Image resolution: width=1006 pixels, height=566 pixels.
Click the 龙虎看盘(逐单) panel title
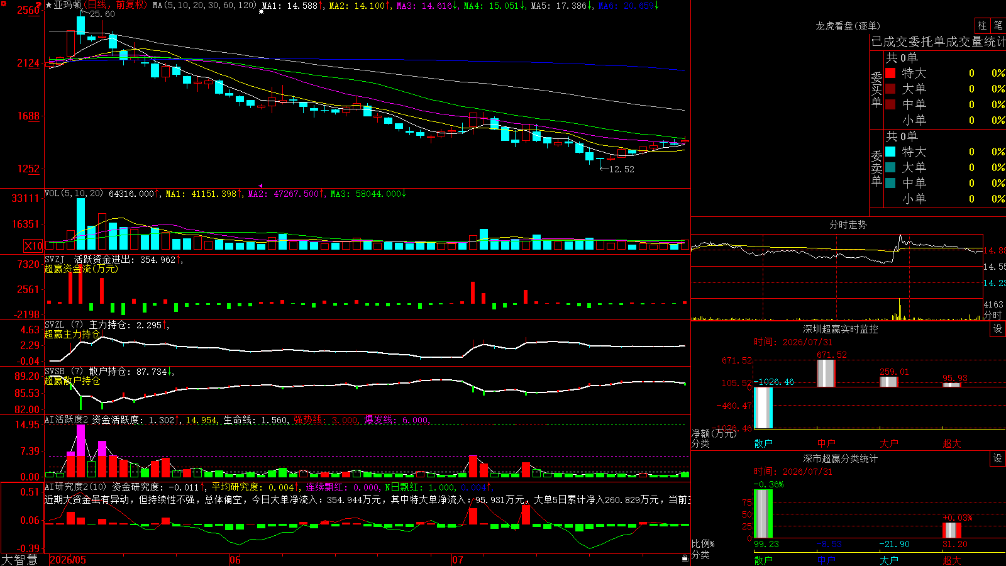(x=848, y=26)
